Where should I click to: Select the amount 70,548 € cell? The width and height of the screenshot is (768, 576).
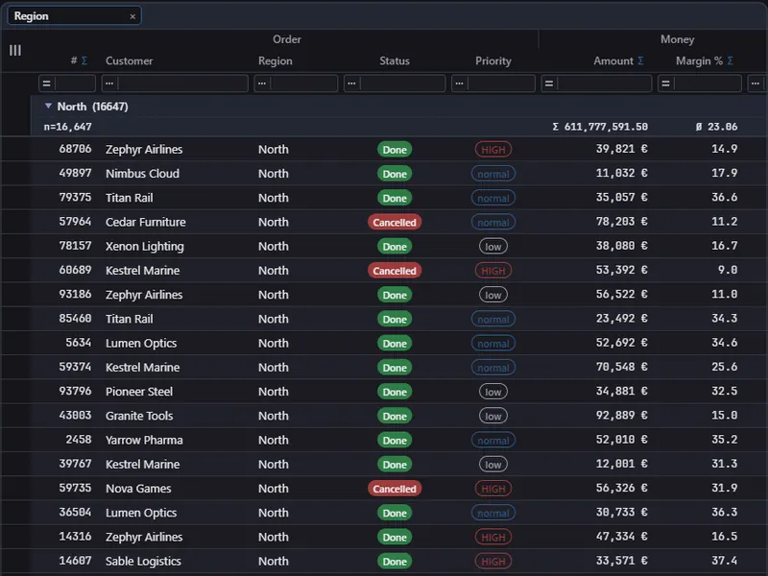point(621,367)
